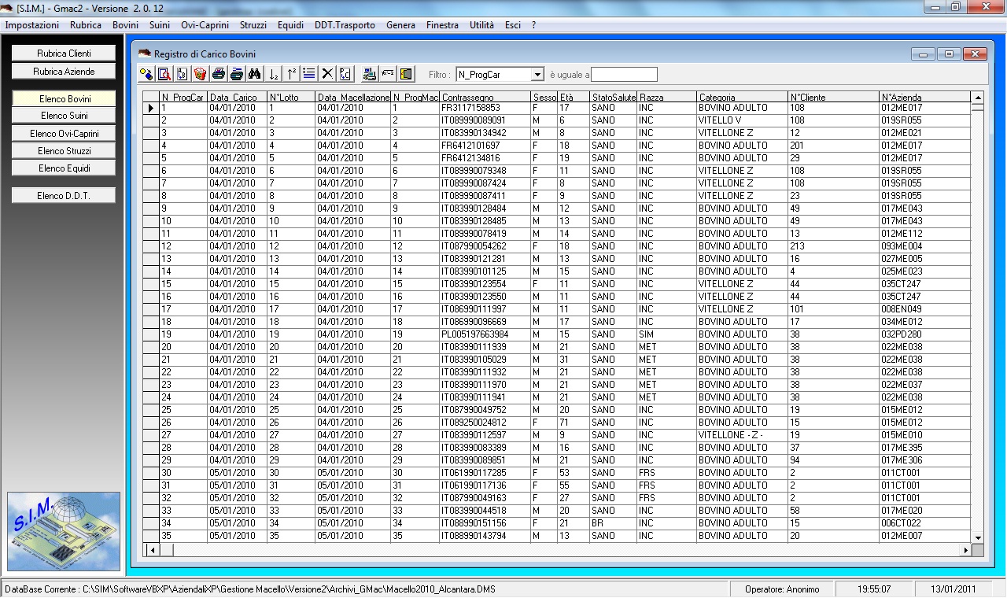
Task: Click the Elenco Equidi button
Action: (x=64, y=168)
